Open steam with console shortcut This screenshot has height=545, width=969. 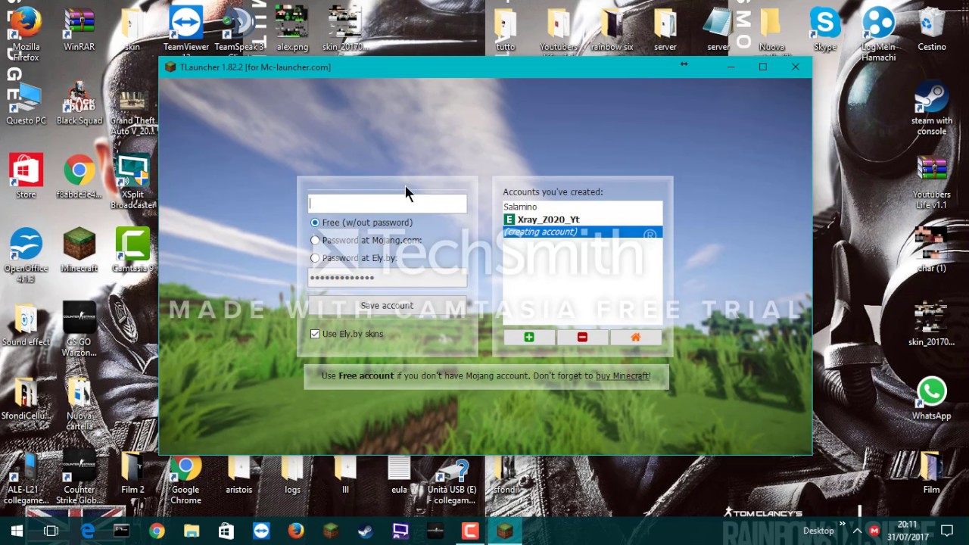pos(931,109)
